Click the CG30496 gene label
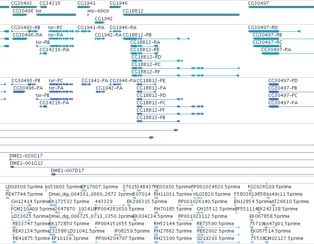 (x=23, y=11)
